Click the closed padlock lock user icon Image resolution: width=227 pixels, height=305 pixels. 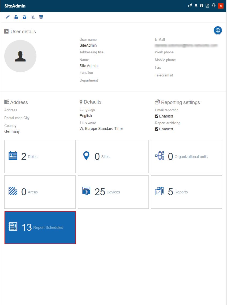[16, 17]
